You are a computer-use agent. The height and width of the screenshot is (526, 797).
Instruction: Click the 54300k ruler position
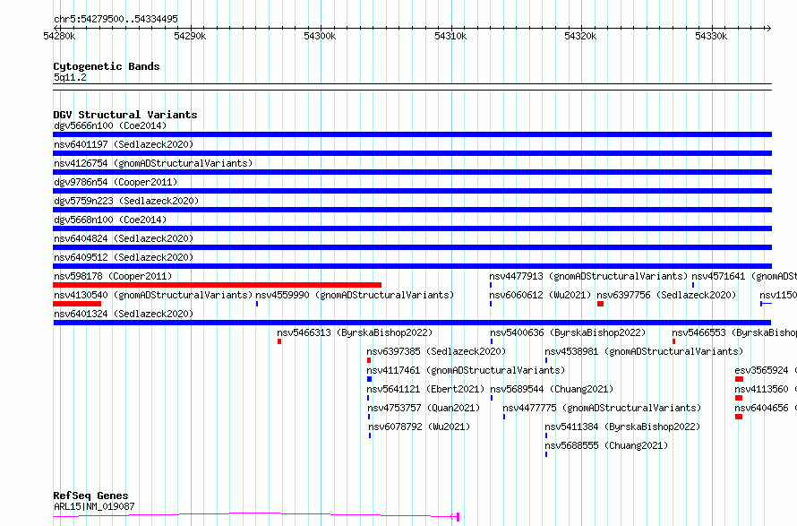(x=320, y=36)
